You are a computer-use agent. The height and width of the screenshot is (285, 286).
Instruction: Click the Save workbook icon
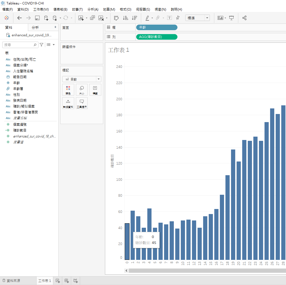37,18
